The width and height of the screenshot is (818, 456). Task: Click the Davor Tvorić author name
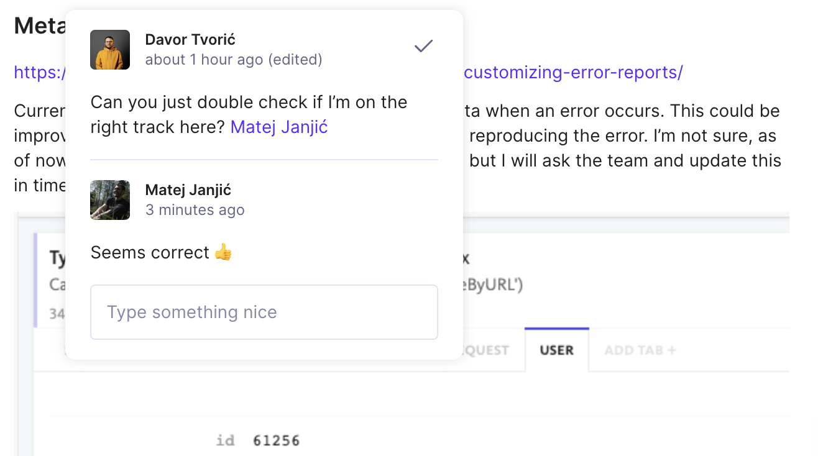point(190,40)
